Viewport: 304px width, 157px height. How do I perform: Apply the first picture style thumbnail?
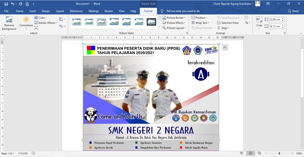click(77, 22)
